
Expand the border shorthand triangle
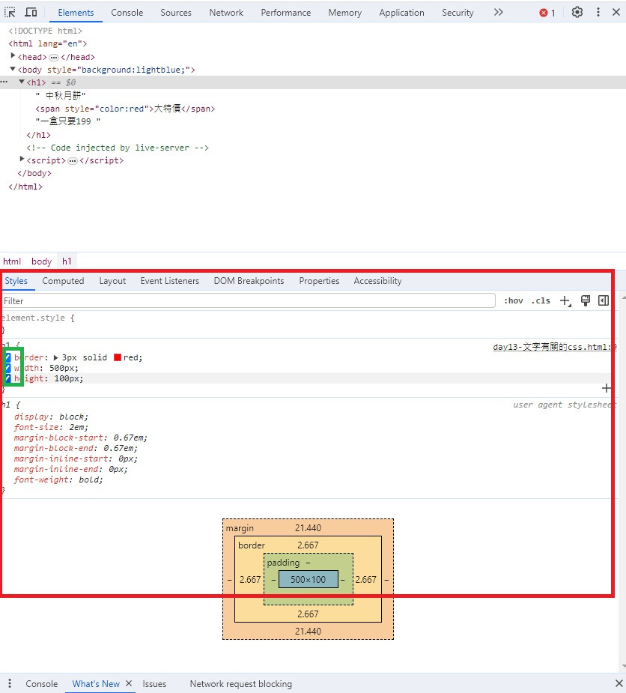coord(55,357)
